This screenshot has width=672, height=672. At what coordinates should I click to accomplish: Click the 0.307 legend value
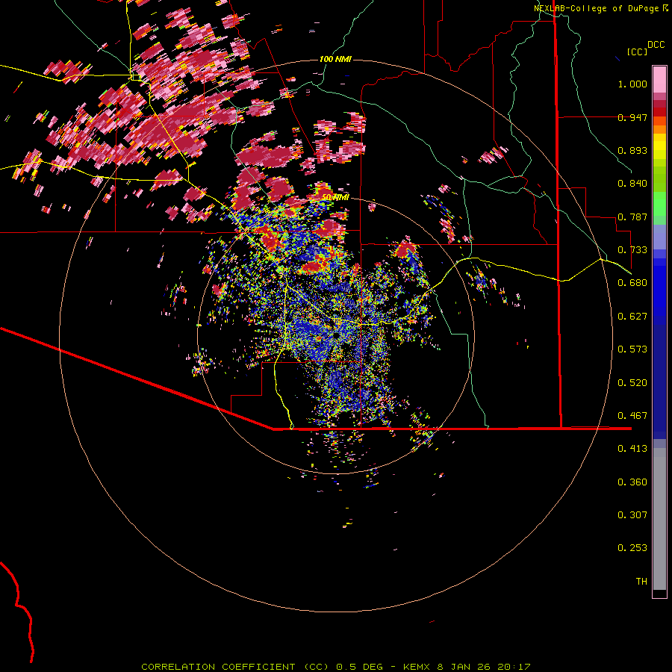click(632, 515)
